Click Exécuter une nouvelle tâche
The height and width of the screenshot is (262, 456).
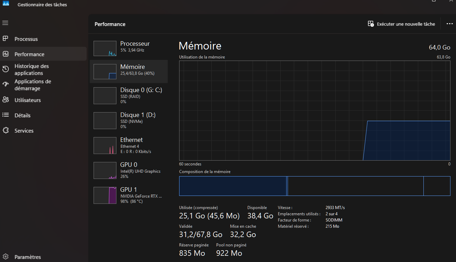click(x=401, y=24)
